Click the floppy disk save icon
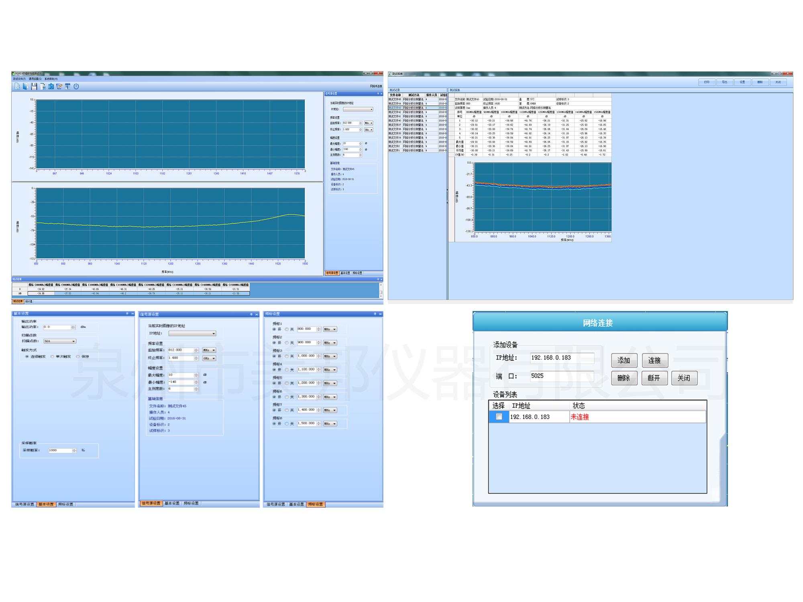 tap(34, 86)
